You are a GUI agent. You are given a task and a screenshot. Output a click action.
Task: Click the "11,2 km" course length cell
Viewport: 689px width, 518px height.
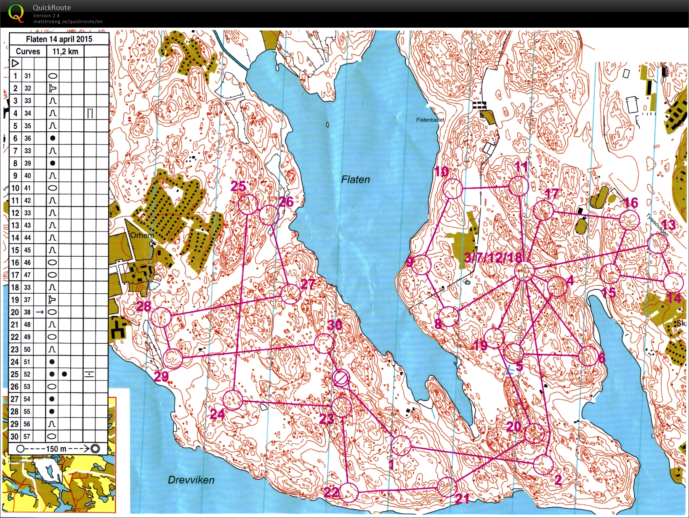pos(65,51)
